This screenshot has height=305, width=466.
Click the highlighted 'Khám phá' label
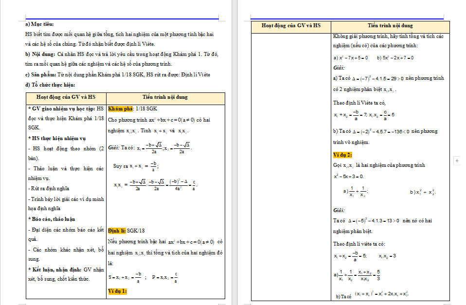click(121, 109)
